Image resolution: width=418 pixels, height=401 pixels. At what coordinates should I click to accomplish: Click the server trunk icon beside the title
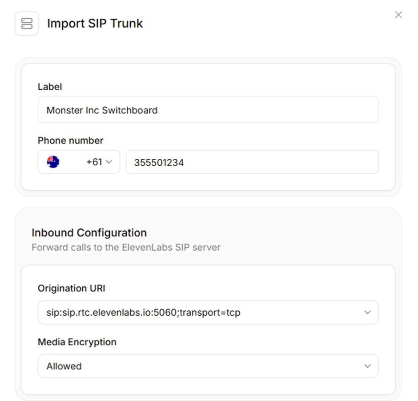27,24
